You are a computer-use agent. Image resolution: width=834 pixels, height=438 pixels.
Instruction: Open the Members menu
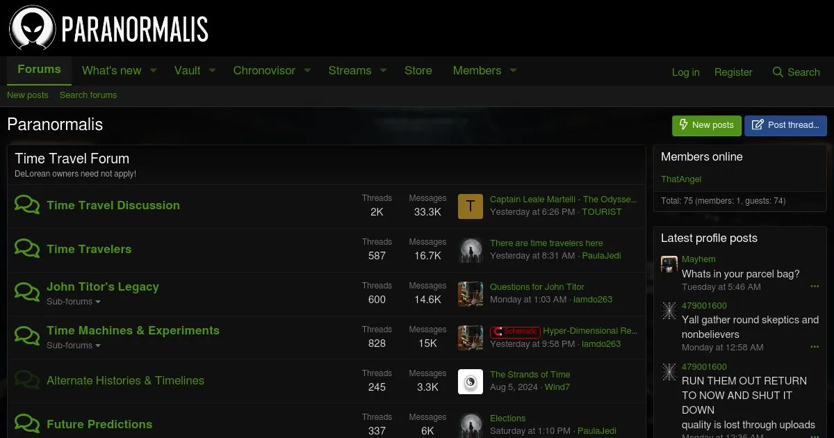click(x=477, y=70)
